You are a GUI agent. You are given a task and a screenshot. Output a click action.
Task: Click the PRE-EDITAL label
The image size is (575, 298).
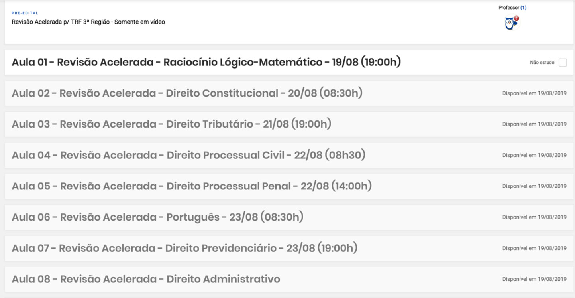click(x=25, y=13)
